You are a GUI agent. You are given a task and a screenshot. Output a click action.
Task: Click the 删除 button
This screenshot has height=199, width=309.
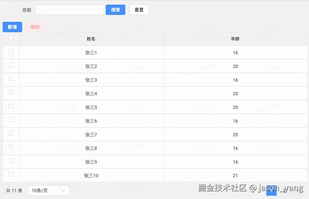coord(35,27)
